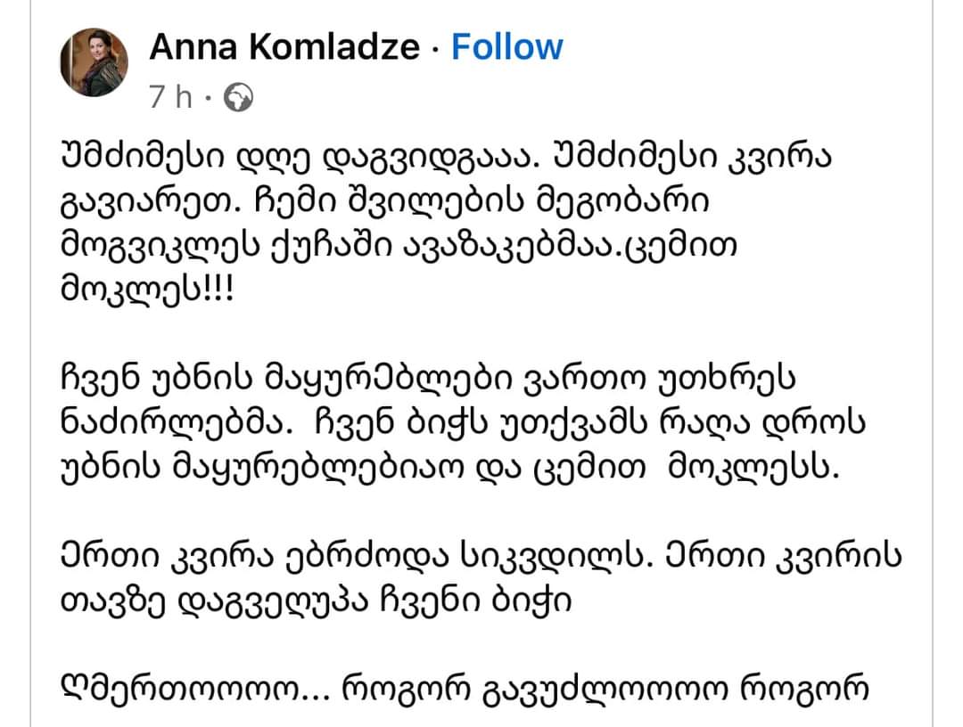
Task: Click the word ღმერთოოოო at the bottom
Action: click(x=197, y=687)
